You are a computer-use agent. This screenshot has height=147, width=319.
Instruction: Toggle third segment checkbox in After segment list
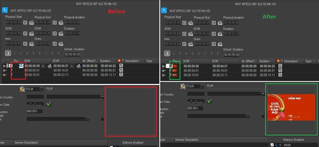[280, 75]
